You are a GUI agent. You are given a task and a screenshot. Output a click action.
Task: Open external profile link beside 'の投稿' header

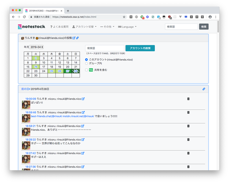(x=74, y=38)
